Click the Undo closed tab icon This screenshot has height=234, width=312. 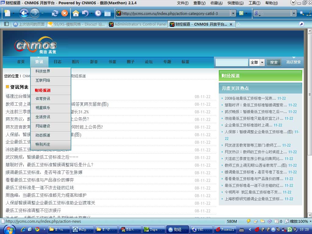point(85,13)
